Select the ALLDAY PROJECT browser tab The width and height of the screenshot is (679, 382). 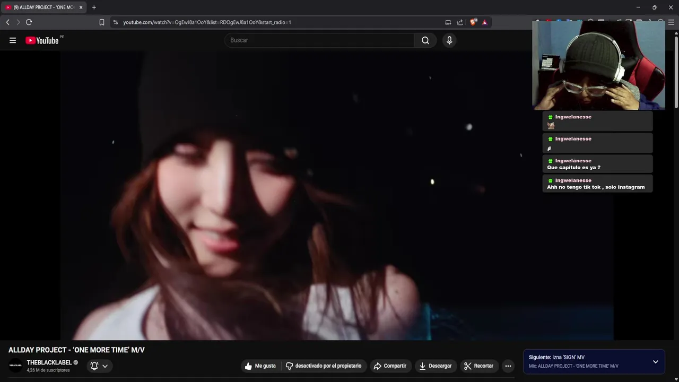43,7
